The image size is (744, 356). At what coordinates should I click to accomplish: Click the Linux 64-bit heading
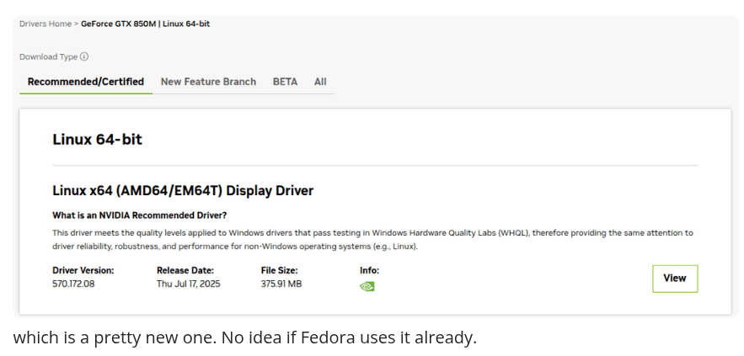[97, 140]
